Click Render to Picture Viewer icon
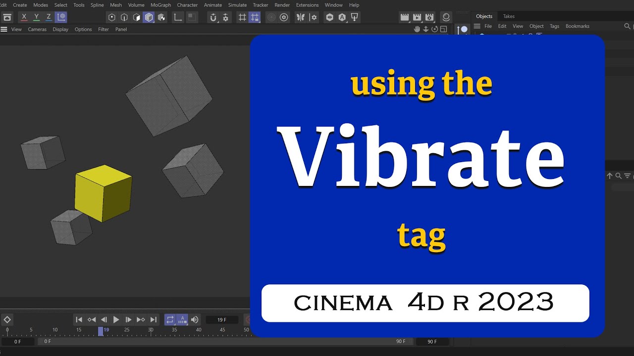The width and height of the screenshot is (634, 356). click(417, 17)
